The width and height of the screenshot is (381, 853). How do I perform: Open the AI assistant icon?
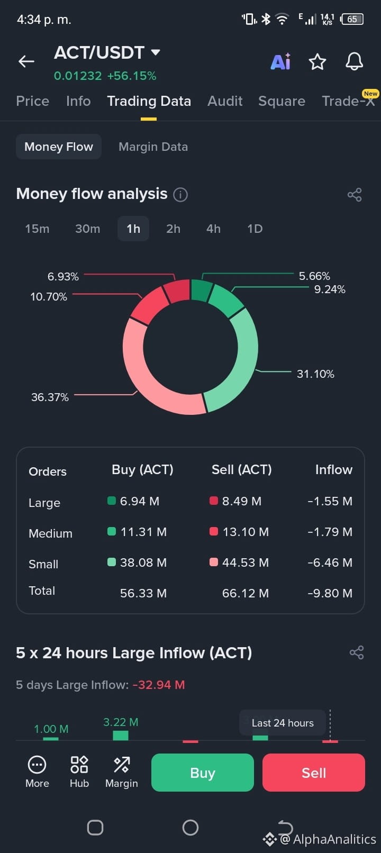tap(280, 61)
